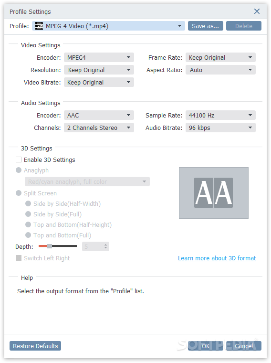The image size is (271, 363).
Task: Click Restore Defaults button
Action: click(35, 346)
